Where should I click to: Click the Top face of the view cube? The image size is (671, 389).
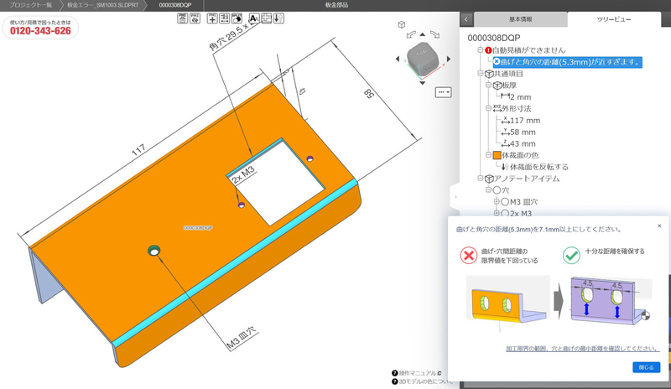point(422,54)
